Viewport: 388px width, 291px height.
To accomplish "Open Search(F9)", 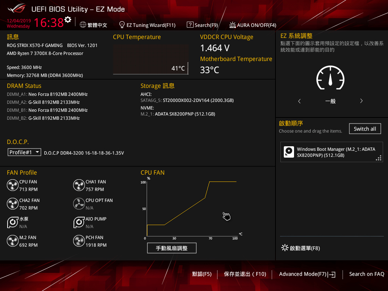I will [x=206, y=25].
